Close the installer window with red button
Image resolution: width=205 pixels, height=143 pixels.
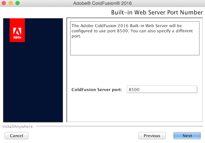(x=4, y=3)
